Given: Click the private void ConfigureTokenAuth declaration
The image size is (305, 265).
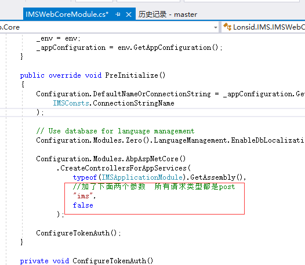Looking at the screenshot, I should click(86, 261).
